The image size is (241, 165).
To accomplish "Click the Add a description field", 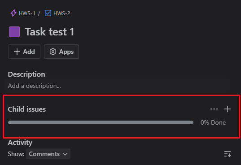I will point(117,86).
